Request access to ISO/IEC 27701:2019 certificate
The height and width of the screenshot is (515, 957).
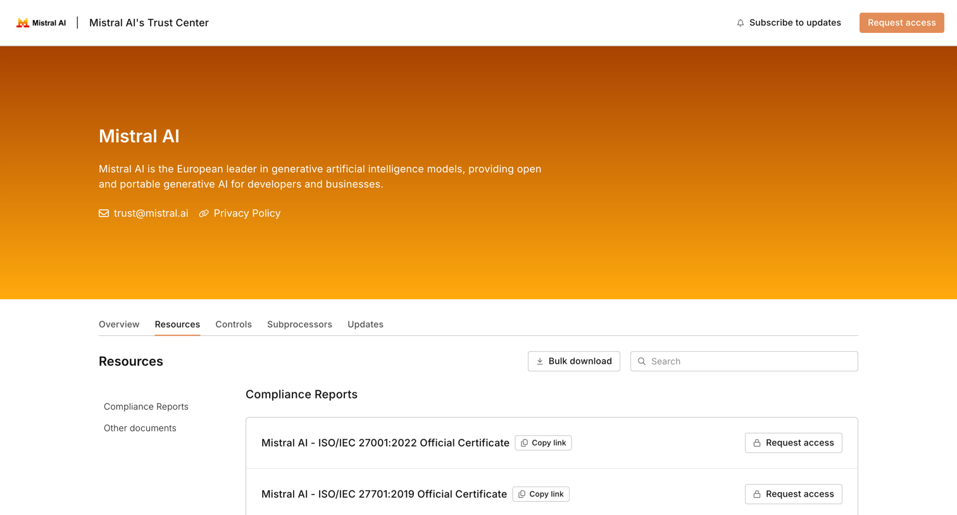794,494
